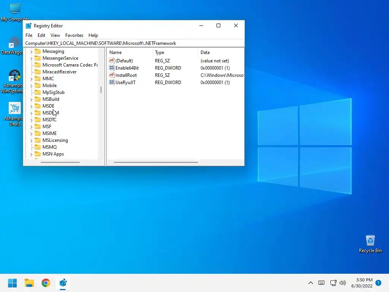This screenshot has width=389, height=292.
Task: Click the Enable64Bit DWORD value icon
Action: [112, 68]
